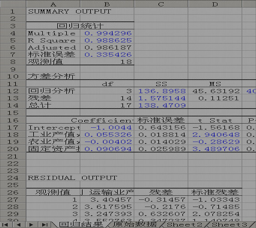The height and width of the screenshot is (228, 256).
Task: Open the Sheet3 tab
Action: tap(230, 225)
